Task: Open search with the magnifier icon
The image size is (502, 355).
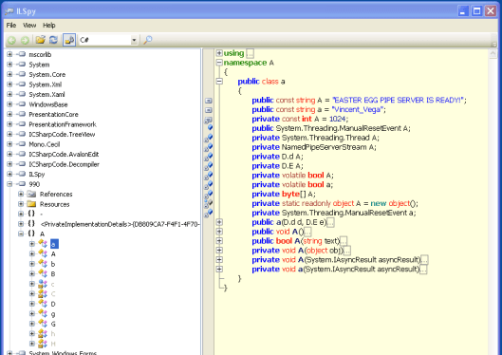Action: 148,40
